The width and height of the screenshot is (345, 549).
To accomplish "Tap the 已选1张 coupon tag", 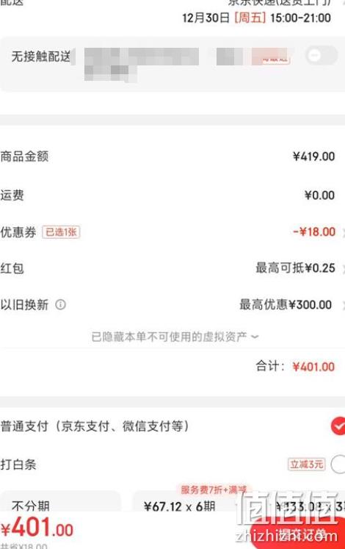I will coord(61,232).
